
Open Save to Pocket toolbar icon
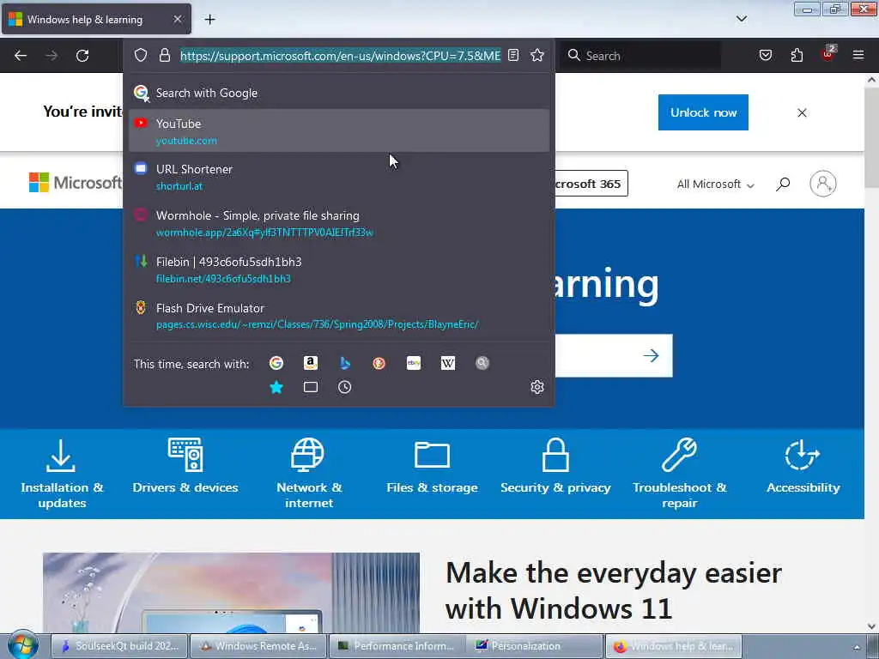[765, 55]
